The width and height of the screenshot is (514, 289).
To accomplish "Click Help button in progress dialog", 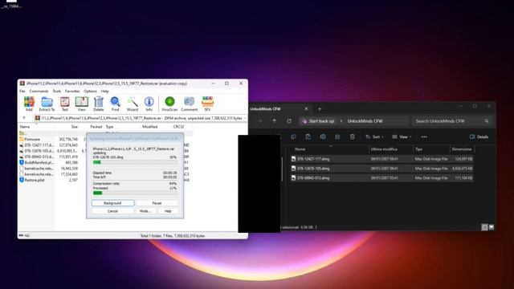I will (168, 211).
